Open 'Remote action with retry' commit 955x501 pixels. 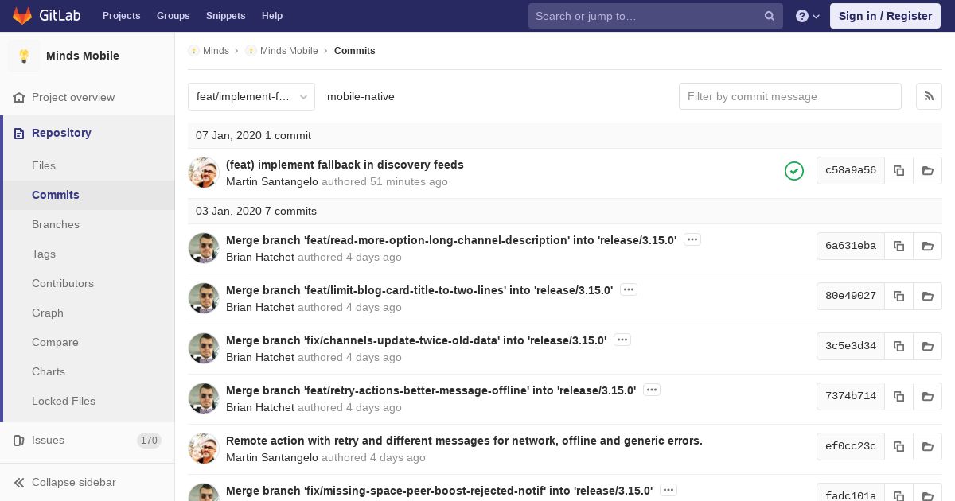point(464,441)
